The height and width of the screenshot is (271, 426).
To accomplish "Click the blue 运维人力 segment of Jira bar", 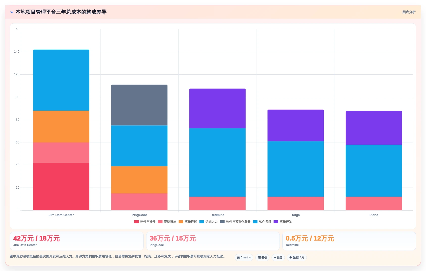I will pyautogui.click(x=61, y=80).
